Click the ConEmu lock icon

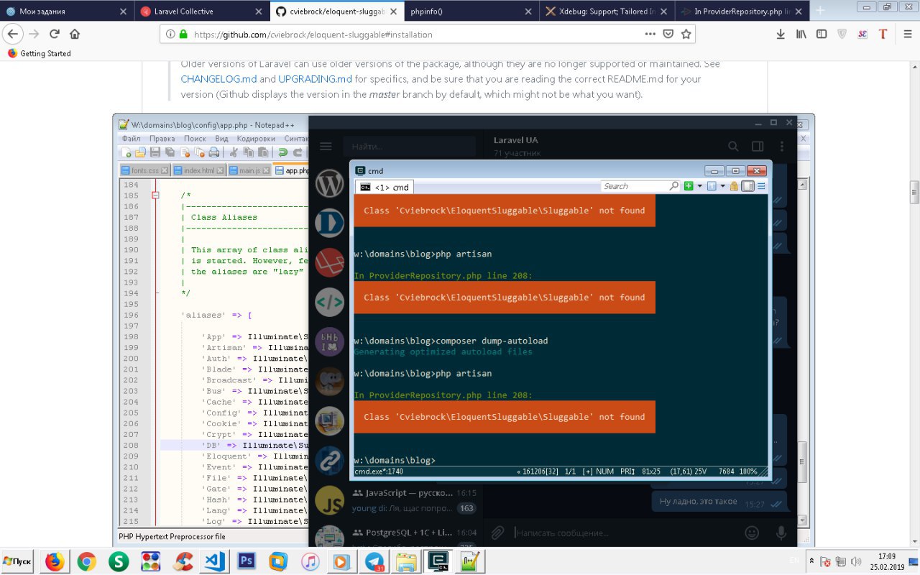click(735, 186)
